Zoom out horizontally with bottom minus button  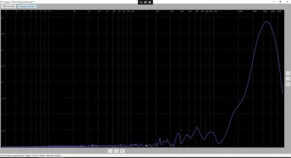[x=110, y=151]
